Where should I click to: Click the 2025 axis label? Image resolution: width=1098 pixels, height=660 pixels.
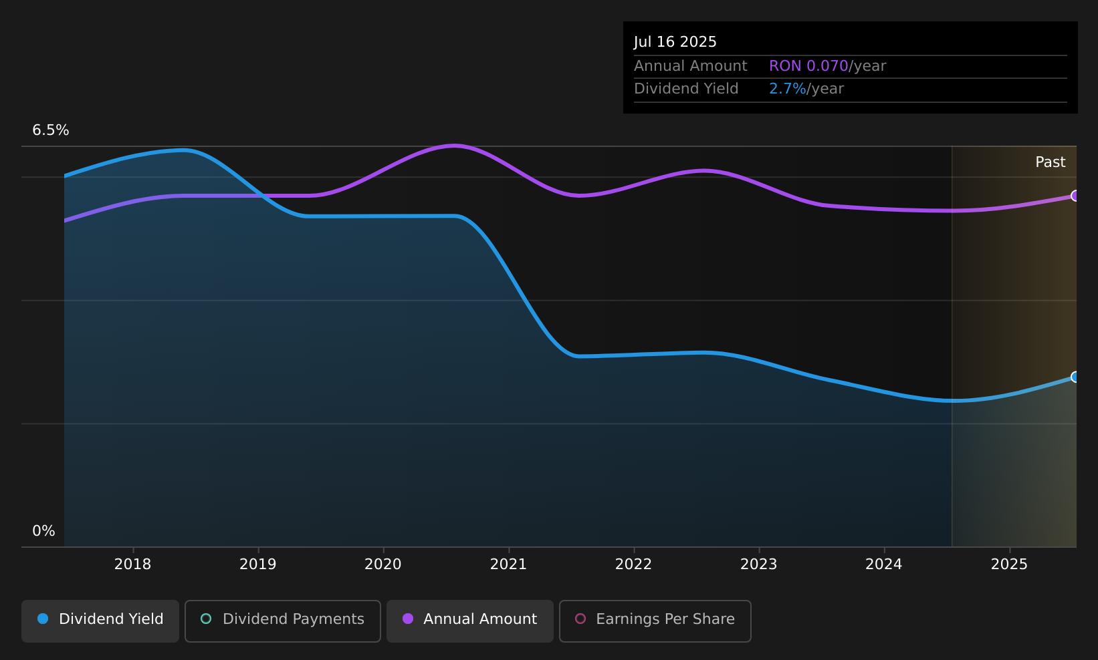click(1009, 564)
